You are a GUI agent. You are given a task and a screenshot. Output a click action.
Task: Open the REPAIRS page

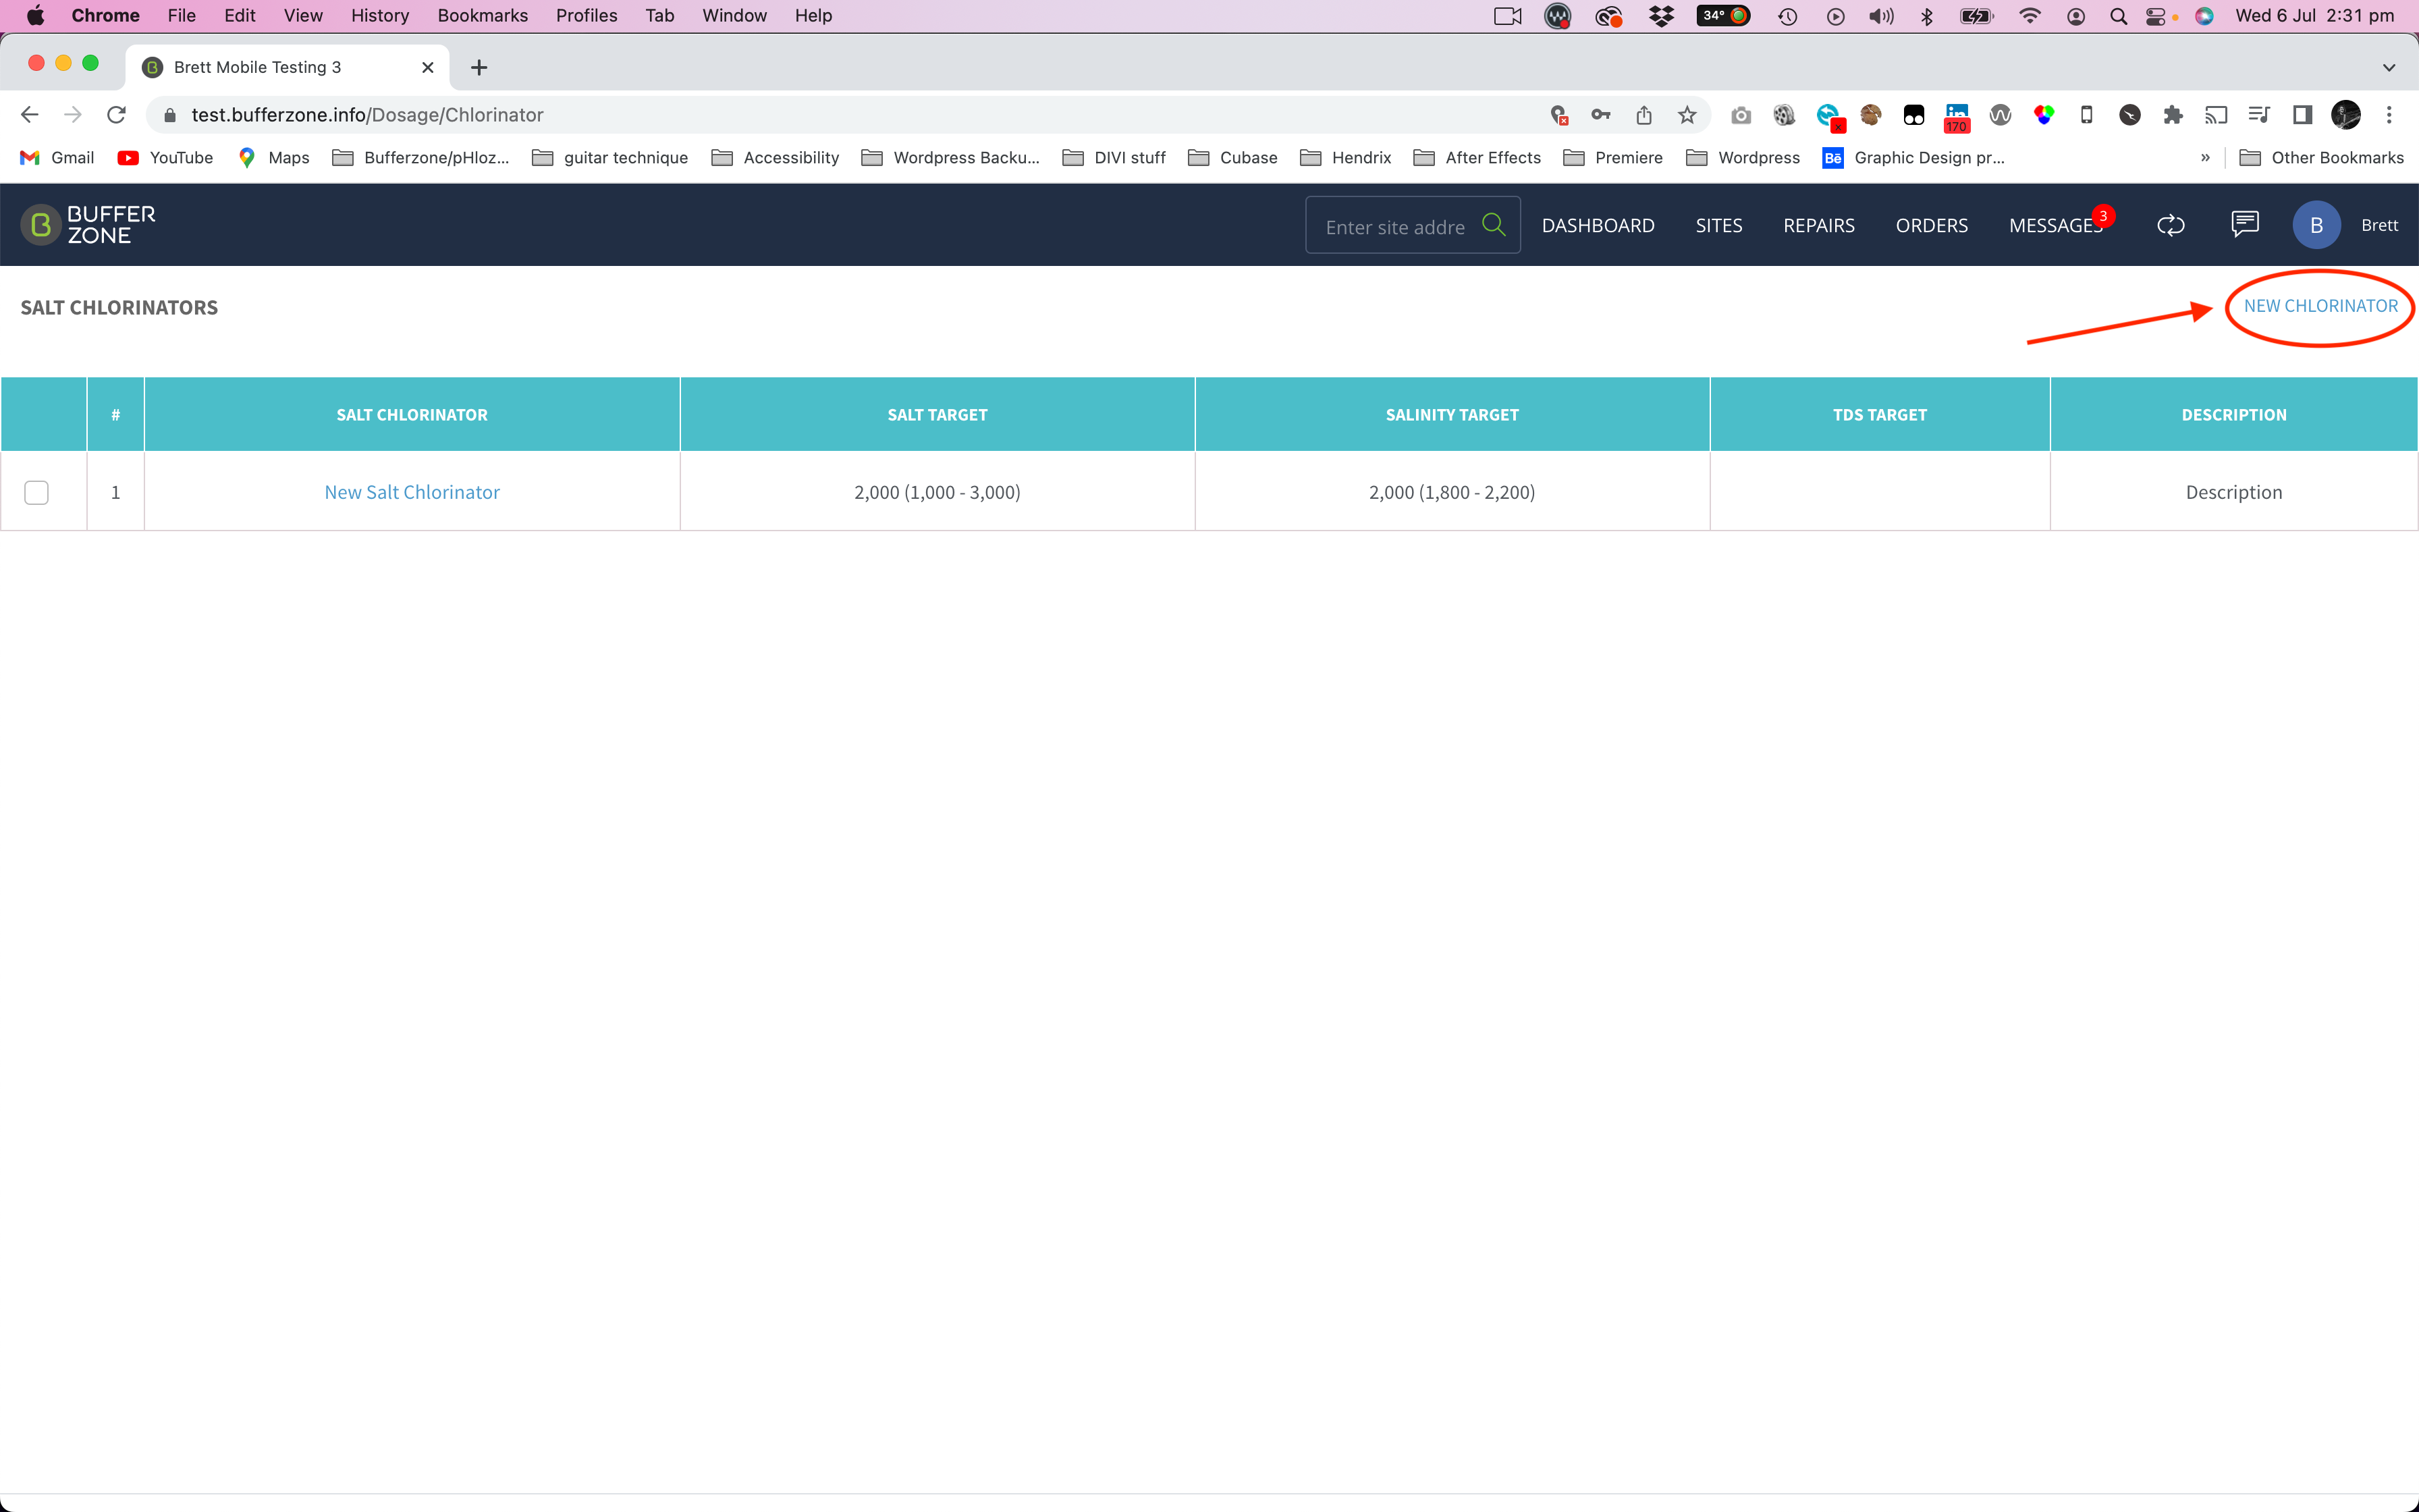[1819, 225]
